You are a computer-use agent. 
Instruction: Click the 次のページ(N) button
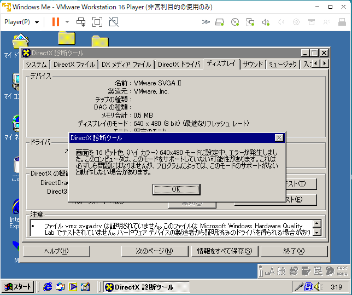(155, 251)
